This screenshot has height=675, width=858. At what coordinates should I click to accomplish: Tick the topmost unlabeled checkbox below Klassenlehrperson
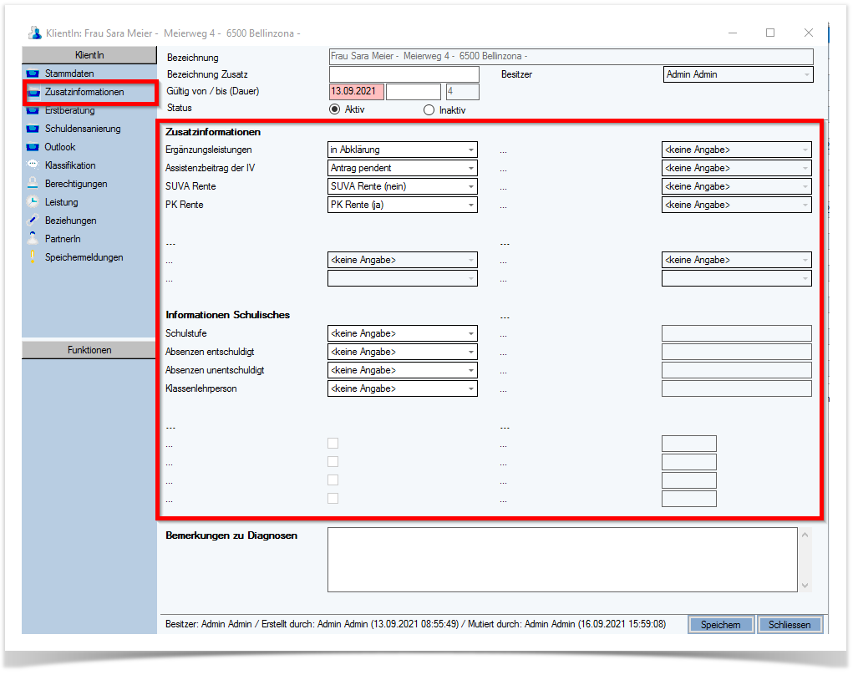pos(333,443)
